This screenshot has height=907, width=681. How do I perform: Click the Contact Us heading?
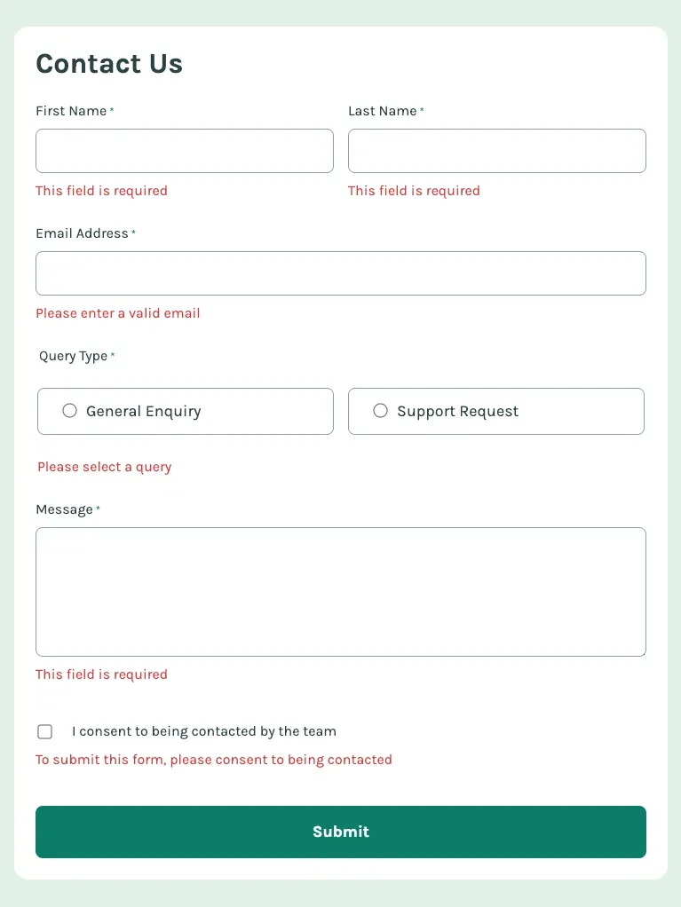tap(109, 63)
